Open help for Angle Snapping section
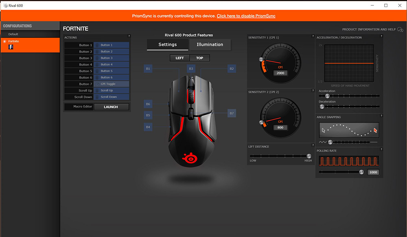This screenshot has height=237, width=407. click(x=381, y=117)
